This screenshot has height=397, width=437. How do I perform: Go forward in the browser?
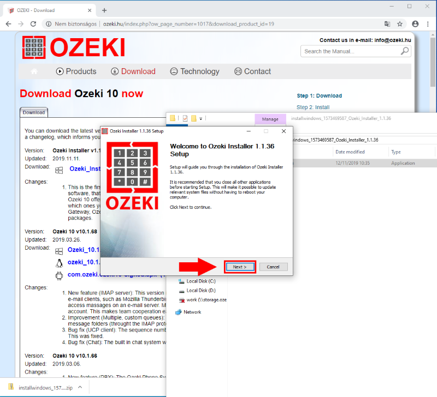(x=21, y=24)
